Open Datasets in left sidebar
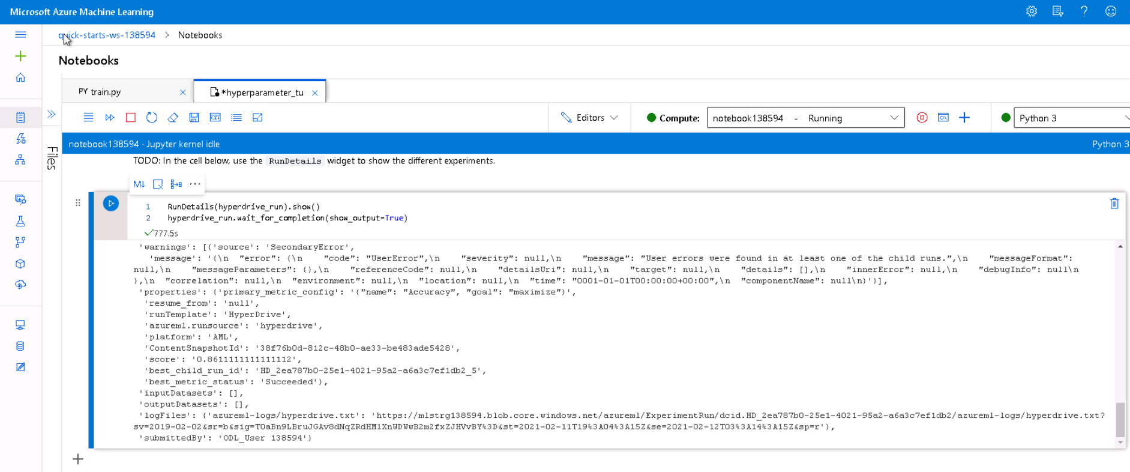Screen dimensions: 1130x472 point(20,199)
